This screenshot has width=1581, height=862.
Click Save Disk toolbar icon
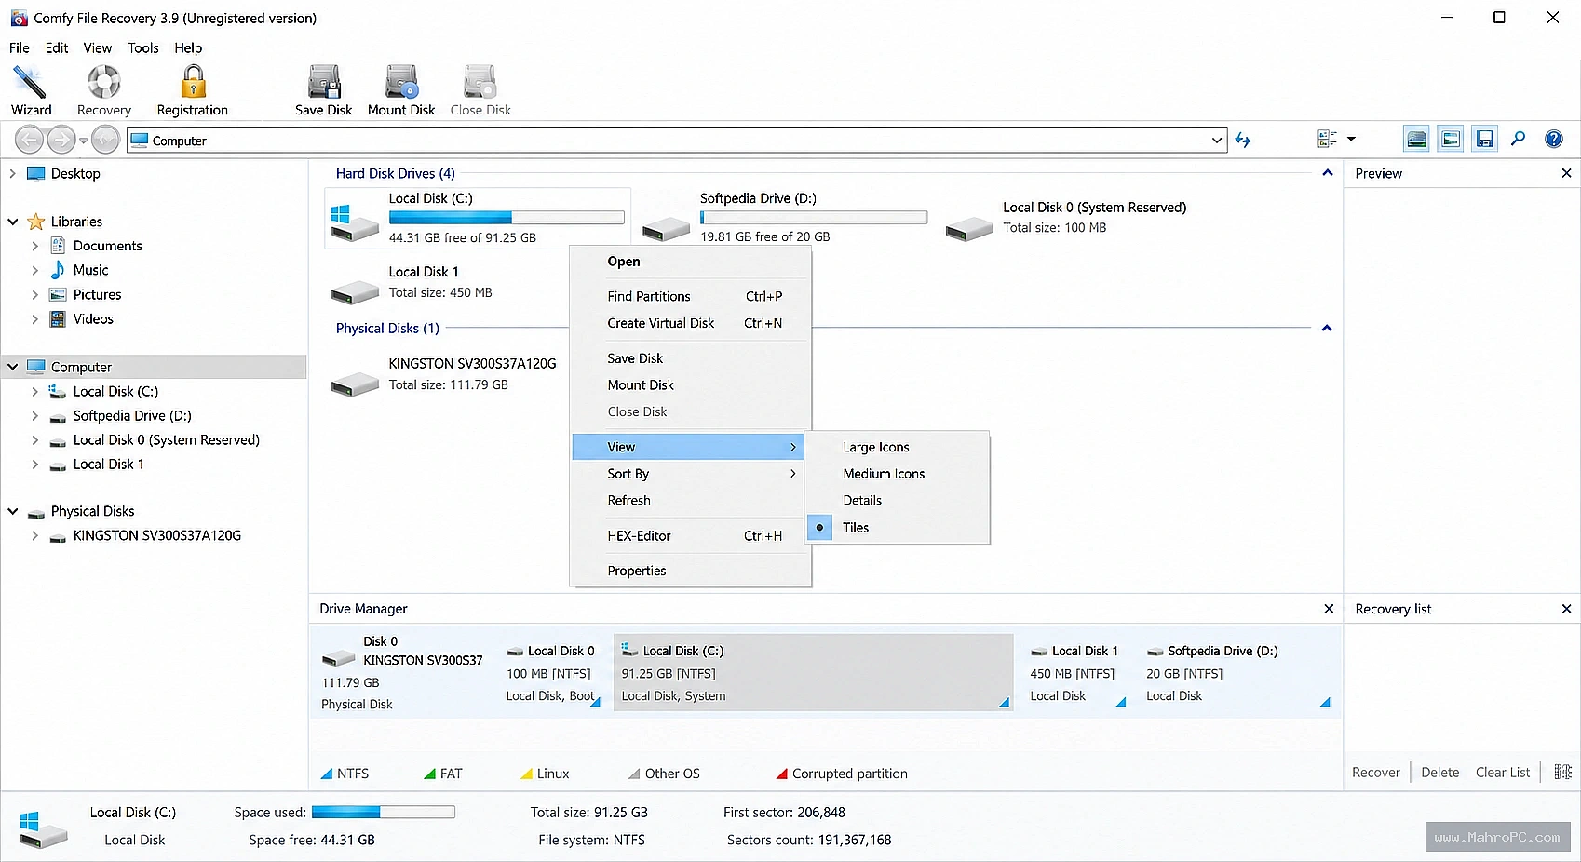point(324,82)
